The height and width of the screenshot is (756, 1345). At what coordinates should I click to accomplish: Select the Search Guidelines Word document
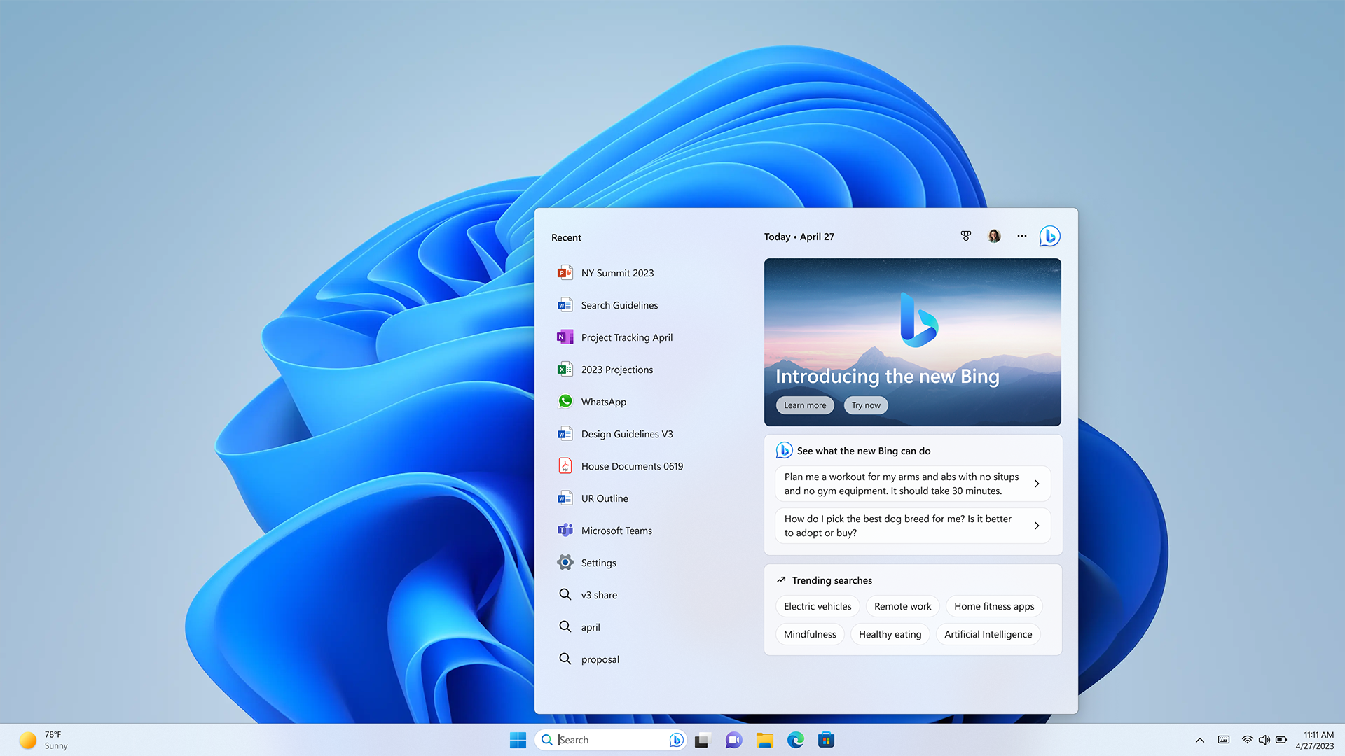[619, 304]
